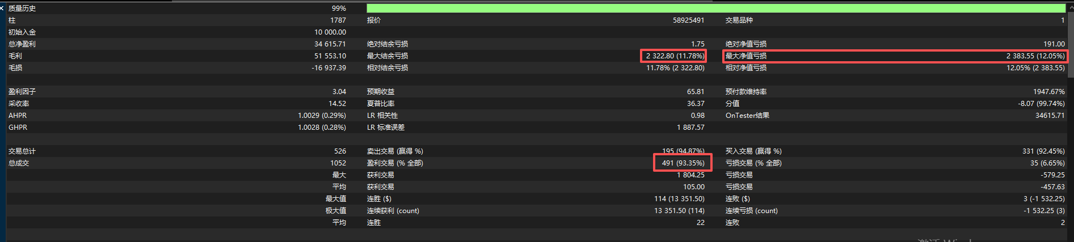Click the 预付款维持率 value 1947.67%
The width and height of the screenshot is (1074, 242).
click(1048, 92)
